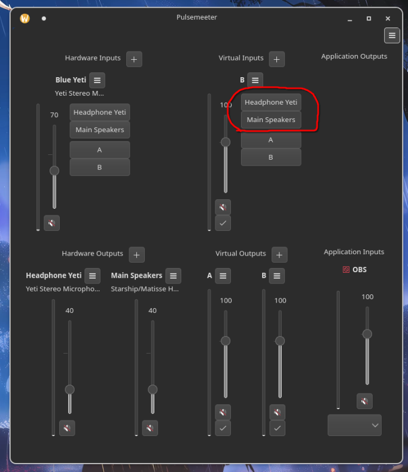Add a new virtual input
408x472 pixels.
coord(276,59)
